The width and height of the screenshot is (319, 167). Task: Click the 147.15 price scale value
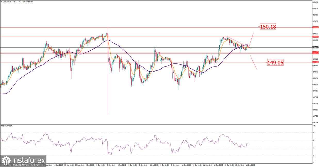click(315, 122)
